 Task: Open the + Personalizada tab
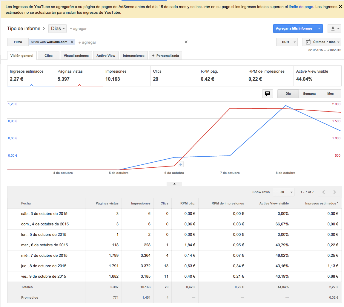coord(165,56)
